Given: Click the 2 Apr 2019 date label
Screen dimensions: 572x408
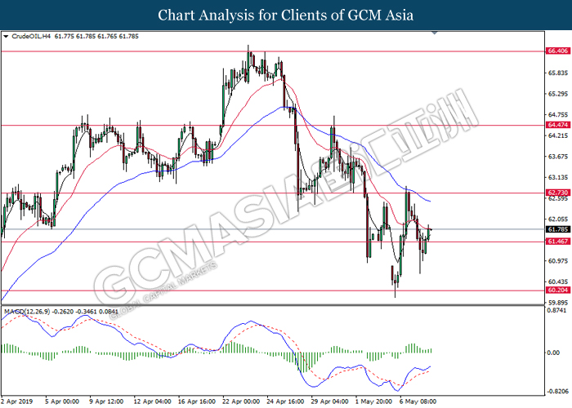Looking at the screenshot, I should click(17, 401).
